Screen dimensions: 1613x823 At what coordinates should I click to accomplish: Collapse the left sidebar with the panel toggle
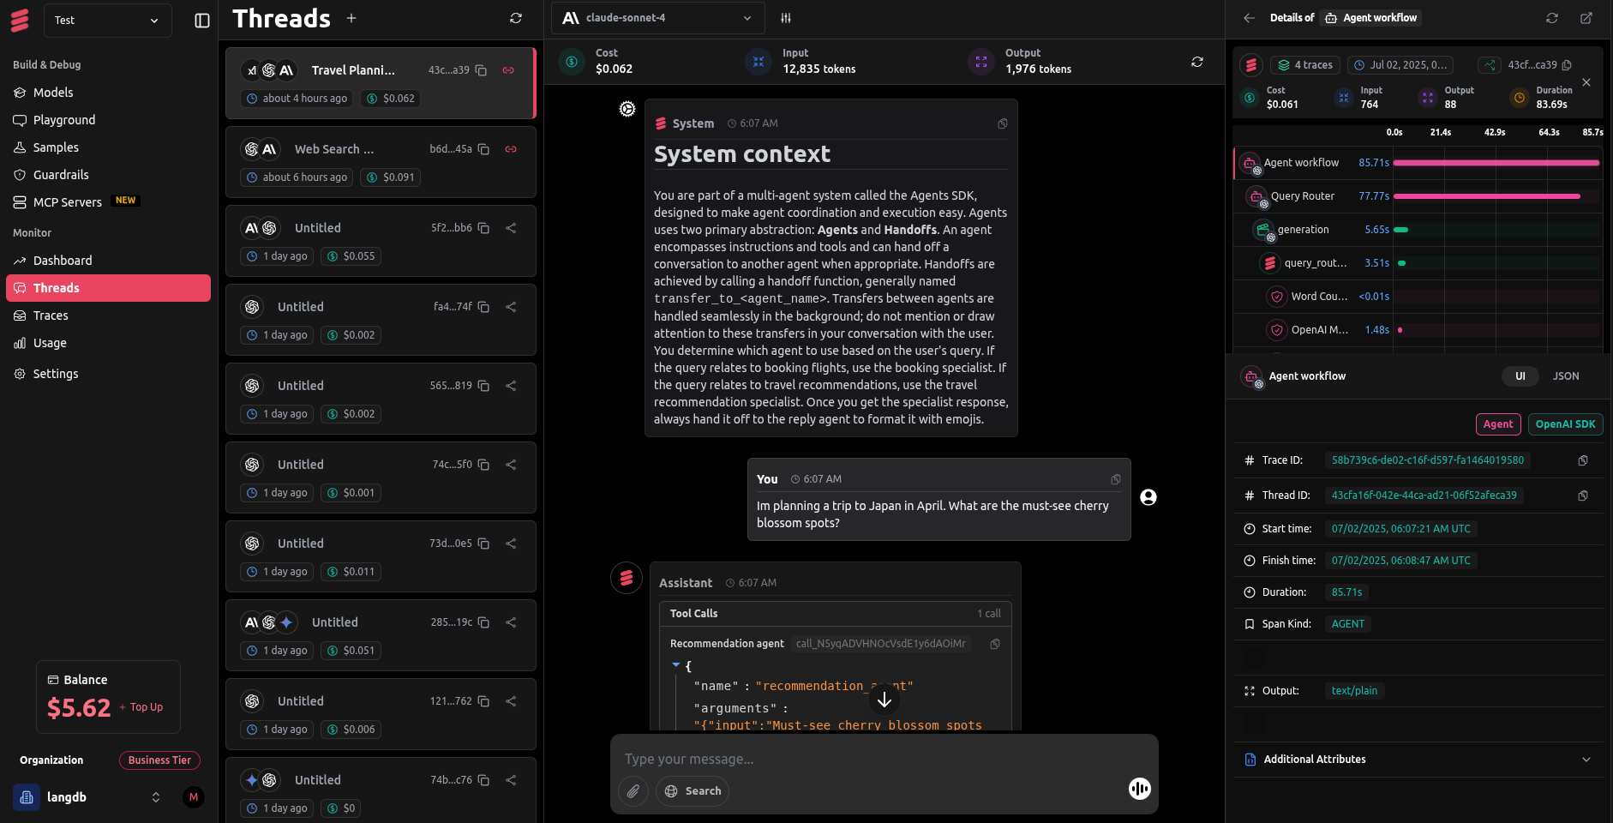201,20
